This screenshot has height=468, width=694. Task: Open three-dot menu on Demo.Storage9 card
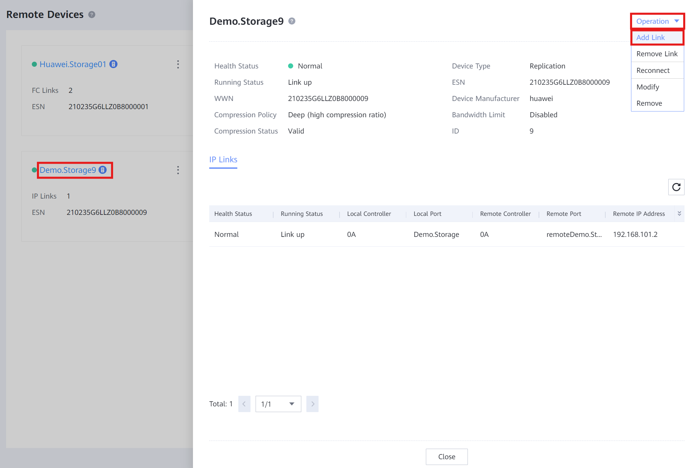click(x=178, y=170)
